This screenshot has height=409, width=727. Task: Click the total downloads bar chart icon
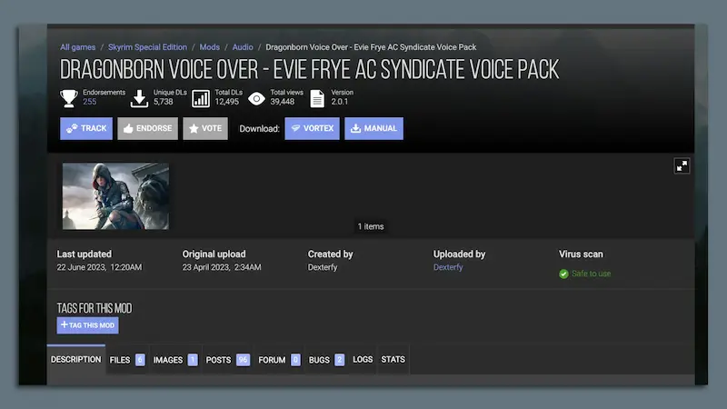201,97
